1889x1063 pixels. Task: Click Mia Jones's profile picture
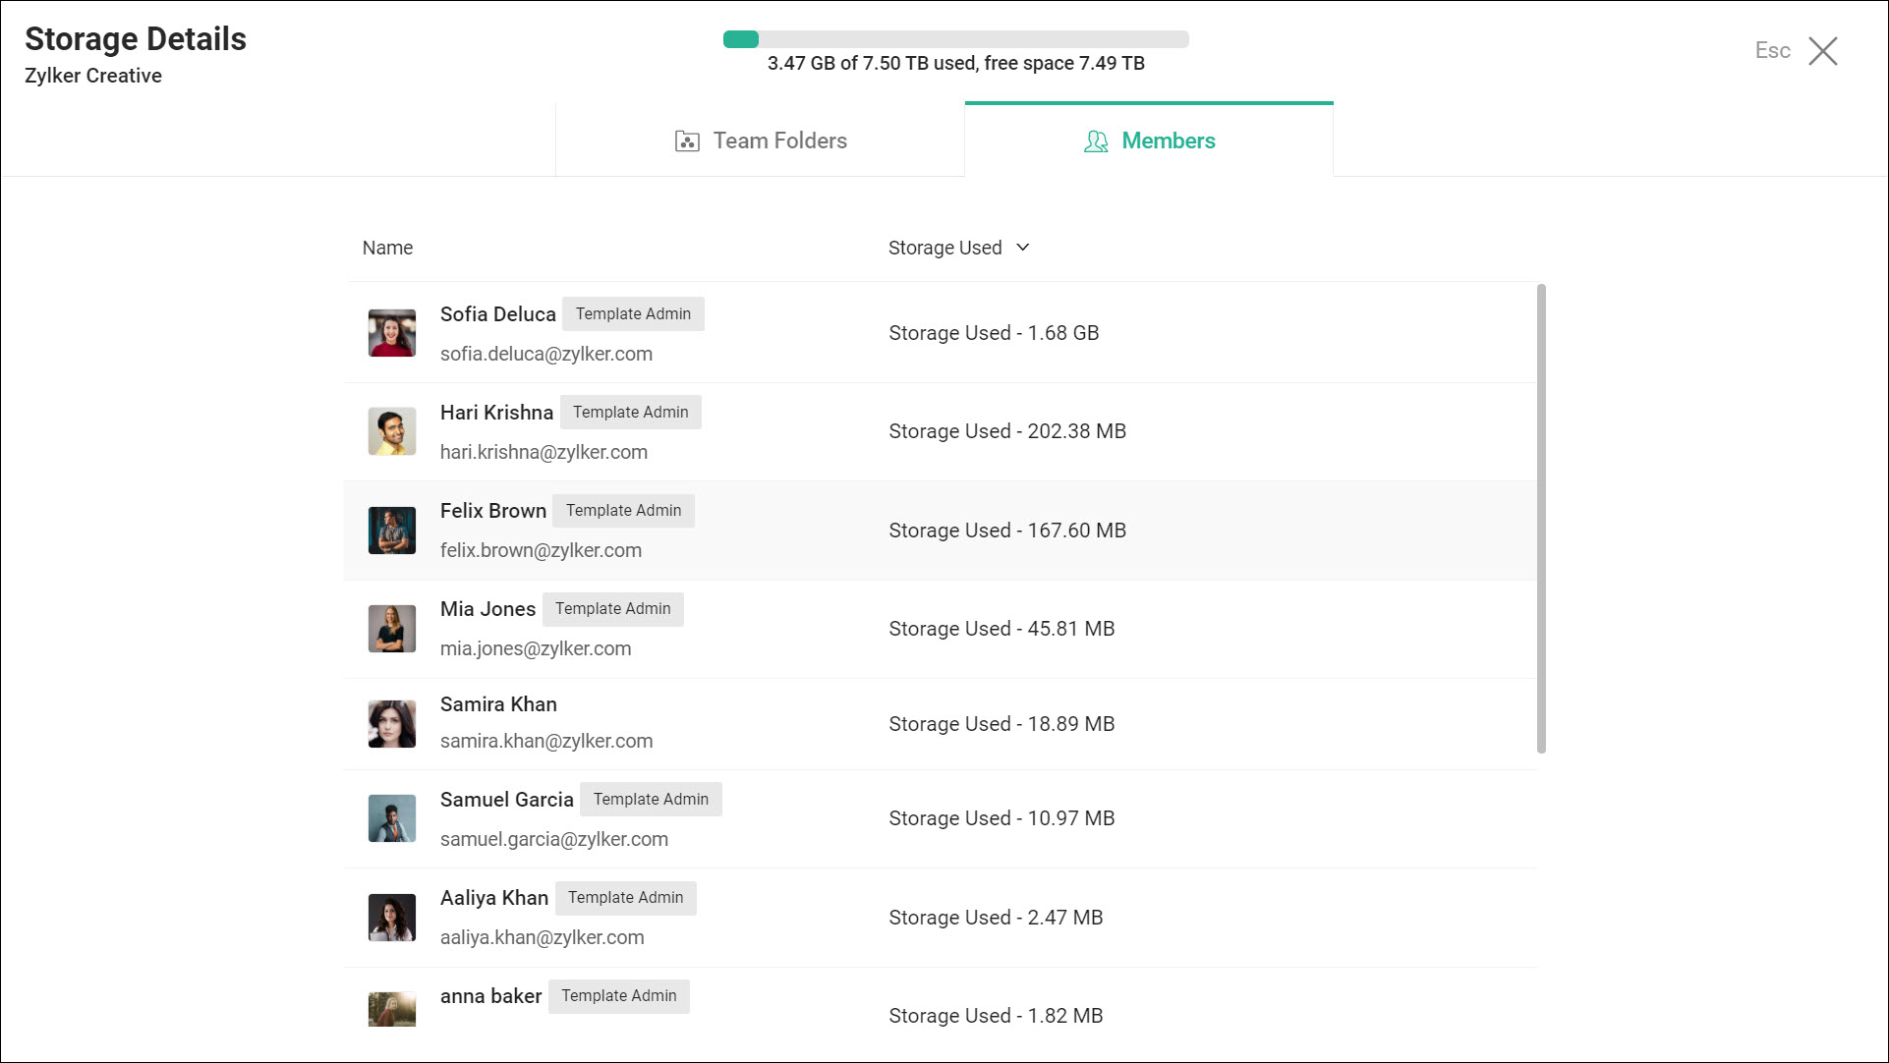pos(391,629)
